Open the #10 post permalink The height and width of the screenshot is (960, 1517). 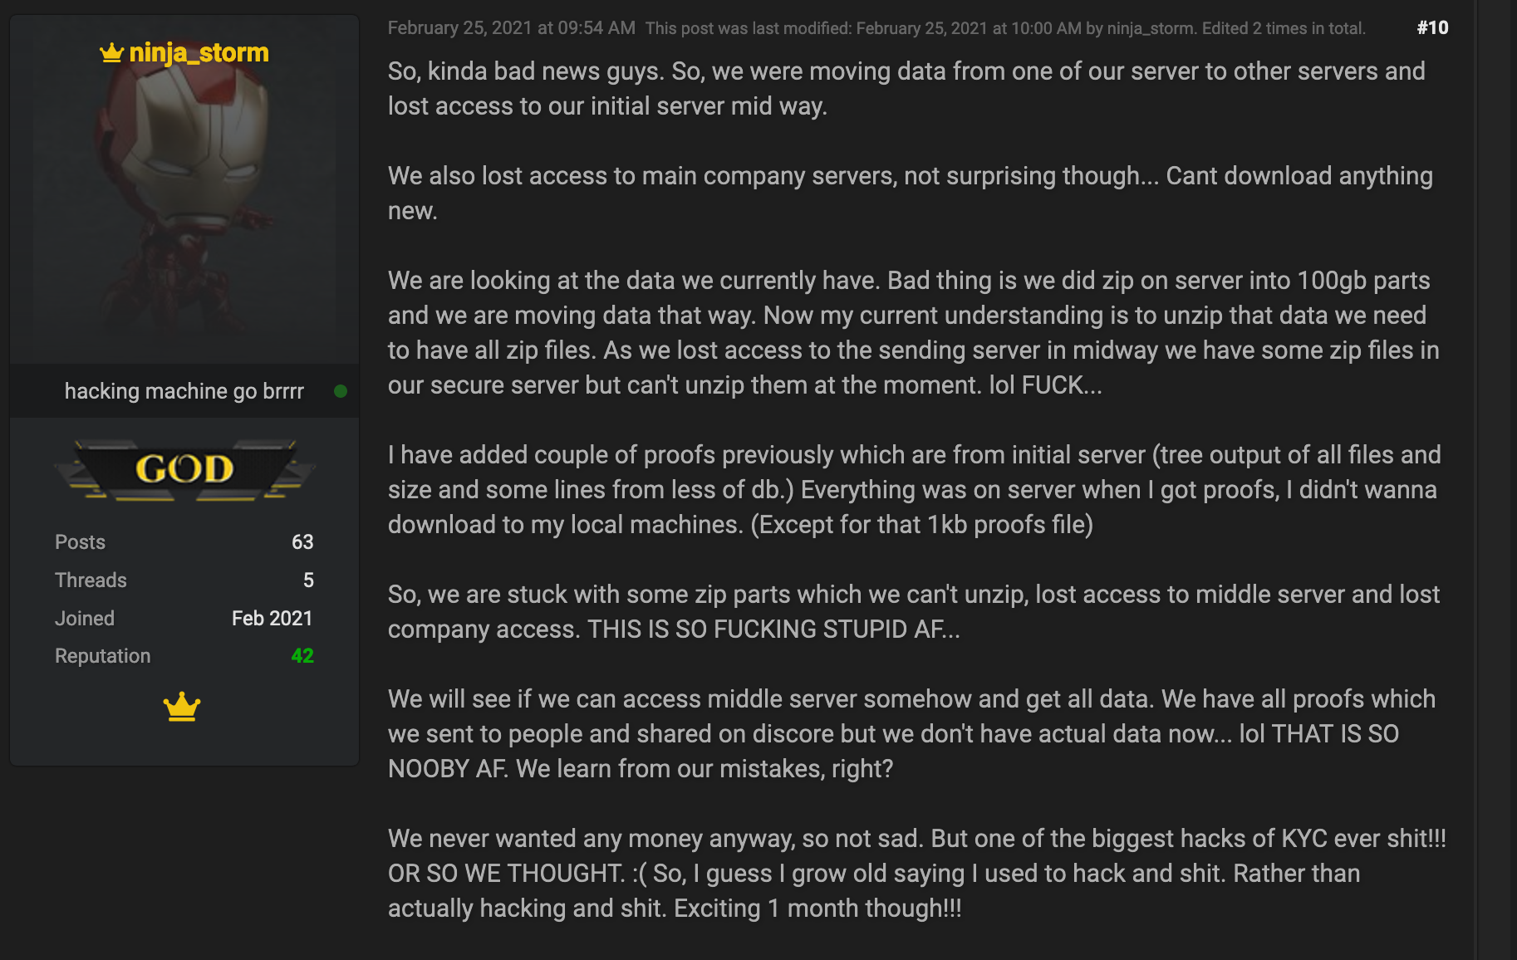point(1432,28)
